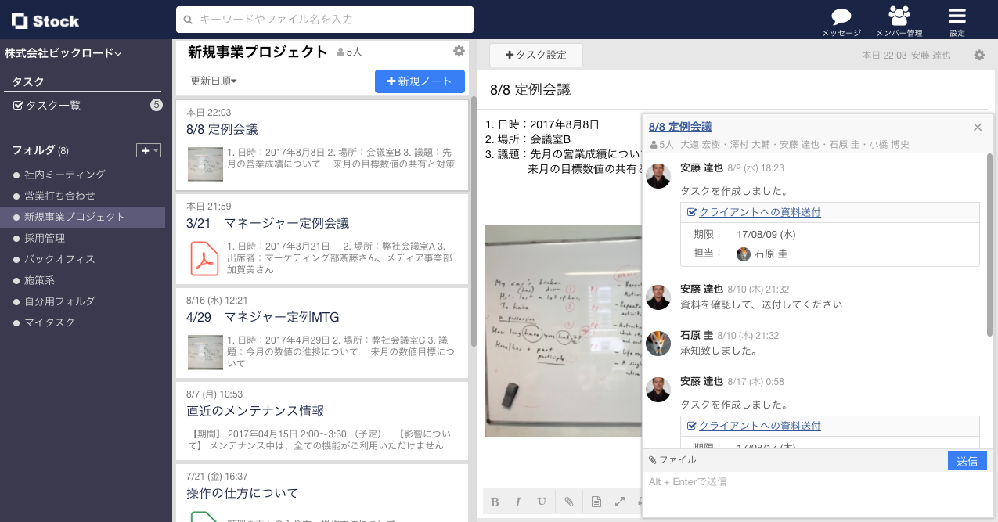Open the PDF icon in マネージャー定例会議 note
Viewport: 998px width, 522px height.
205,258
